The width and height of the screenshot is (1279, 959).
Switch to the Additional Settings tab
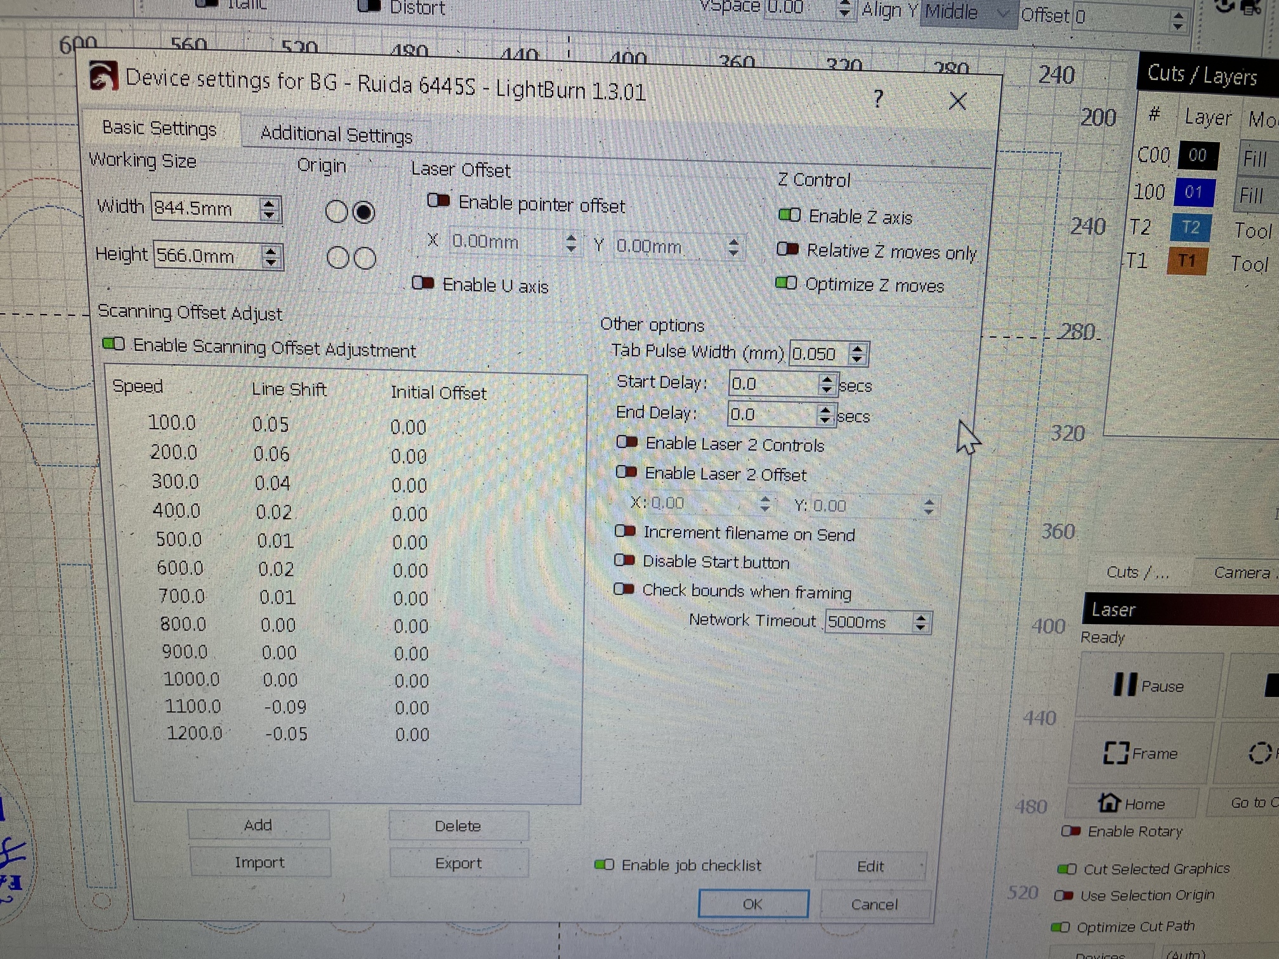336,134
